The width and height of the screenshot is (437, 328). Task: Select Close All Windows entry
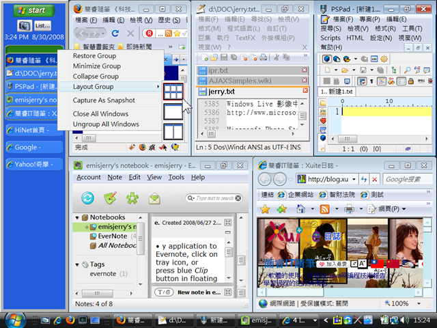coord(100,114)
